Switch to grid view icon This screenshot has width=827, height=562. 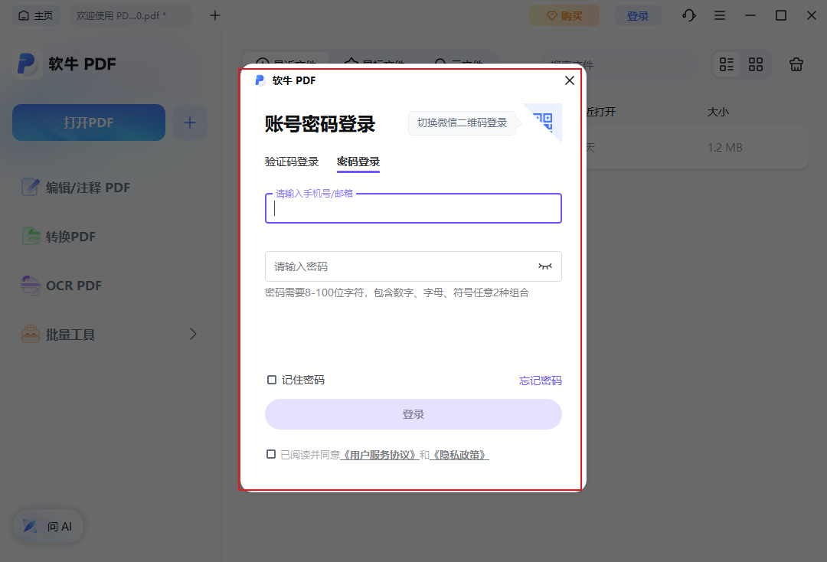(756, 64)
